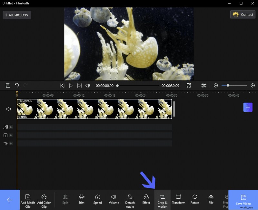The image size is (258, 210).
Task: Select the Split tool
Action: pos(65,200)
